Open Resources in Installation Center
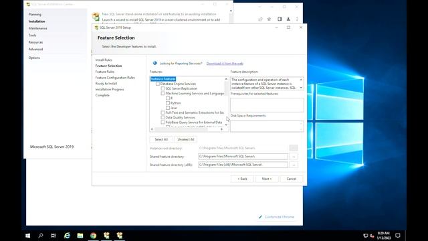The width and height of the screenshot is (428, 241). tap(35, 42)
